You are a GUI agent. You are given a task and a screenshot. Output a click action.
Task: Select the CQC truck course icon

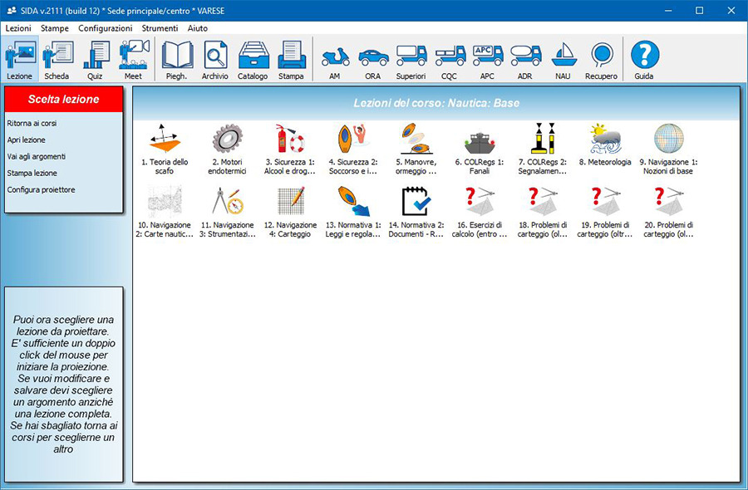449,60
